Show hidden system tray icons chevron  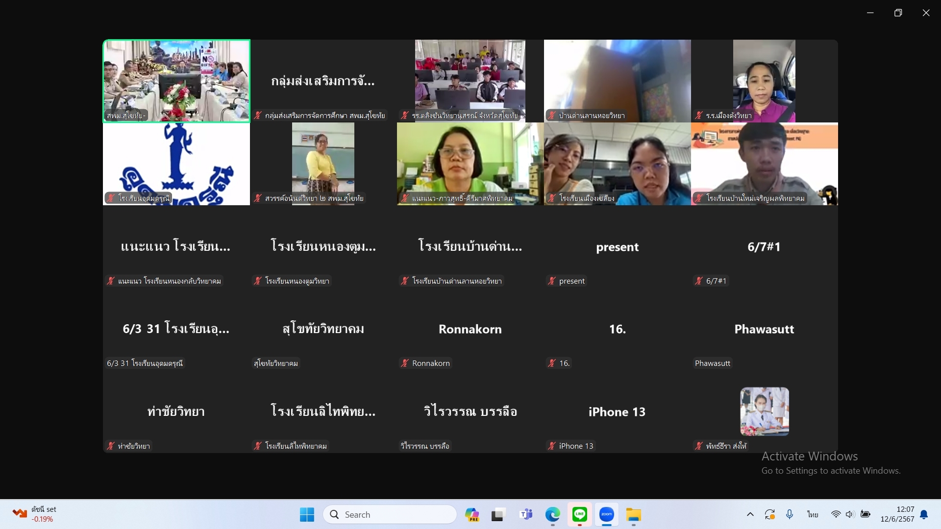(x=750, y=514)
